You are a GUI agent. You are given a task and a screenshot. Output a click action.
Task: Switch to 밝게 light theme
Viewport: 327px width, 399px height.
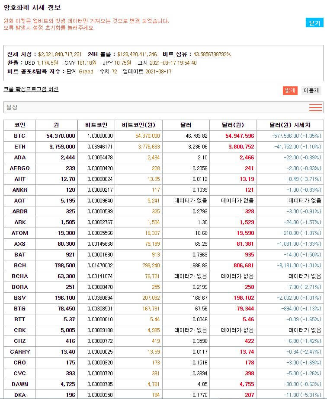290,90
